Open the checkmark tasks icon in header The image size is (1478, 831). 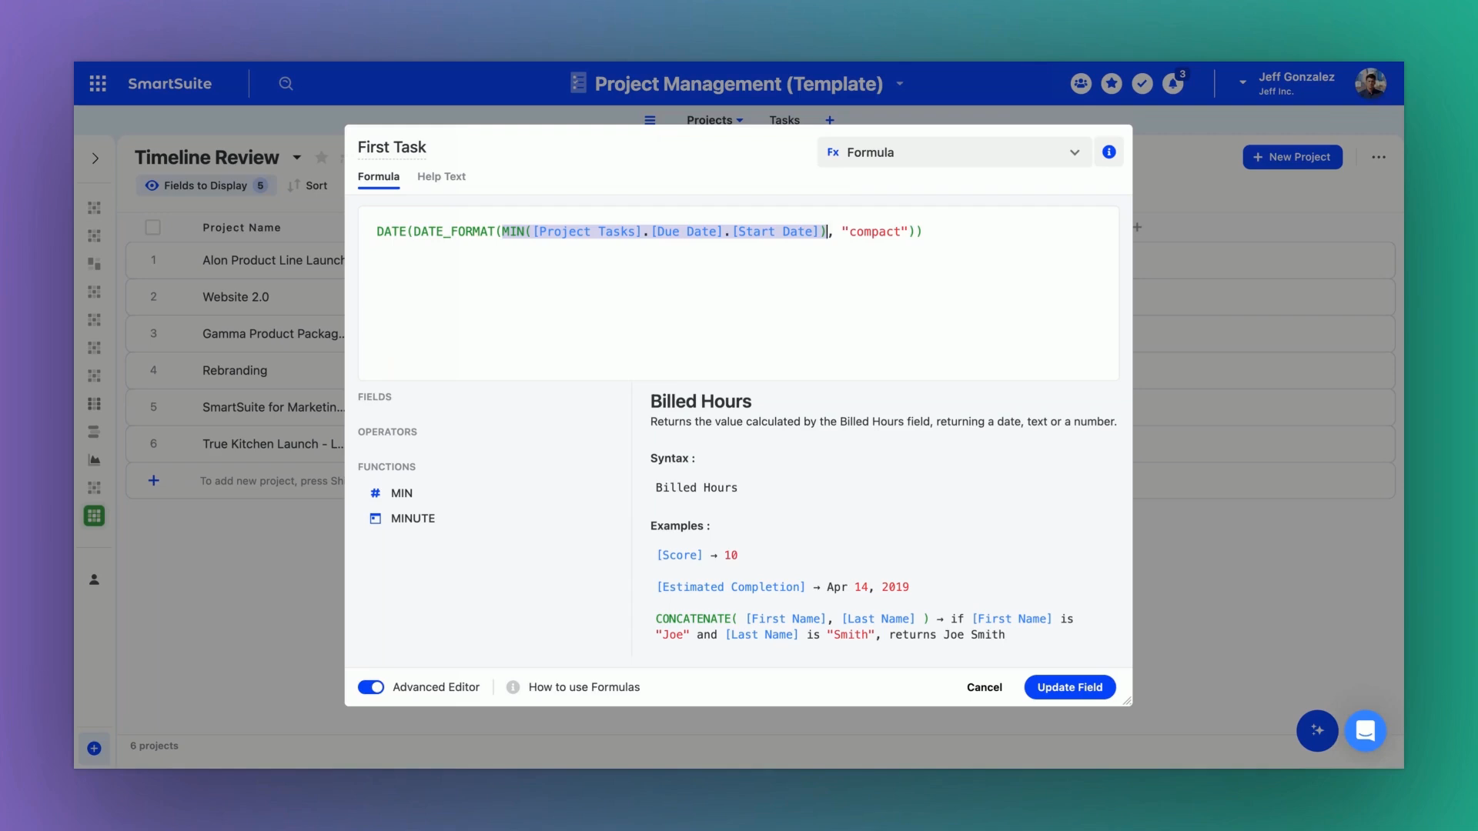coord(1142,83)
